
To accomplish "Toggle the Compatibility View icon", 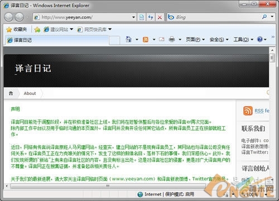I will [142, 17].
